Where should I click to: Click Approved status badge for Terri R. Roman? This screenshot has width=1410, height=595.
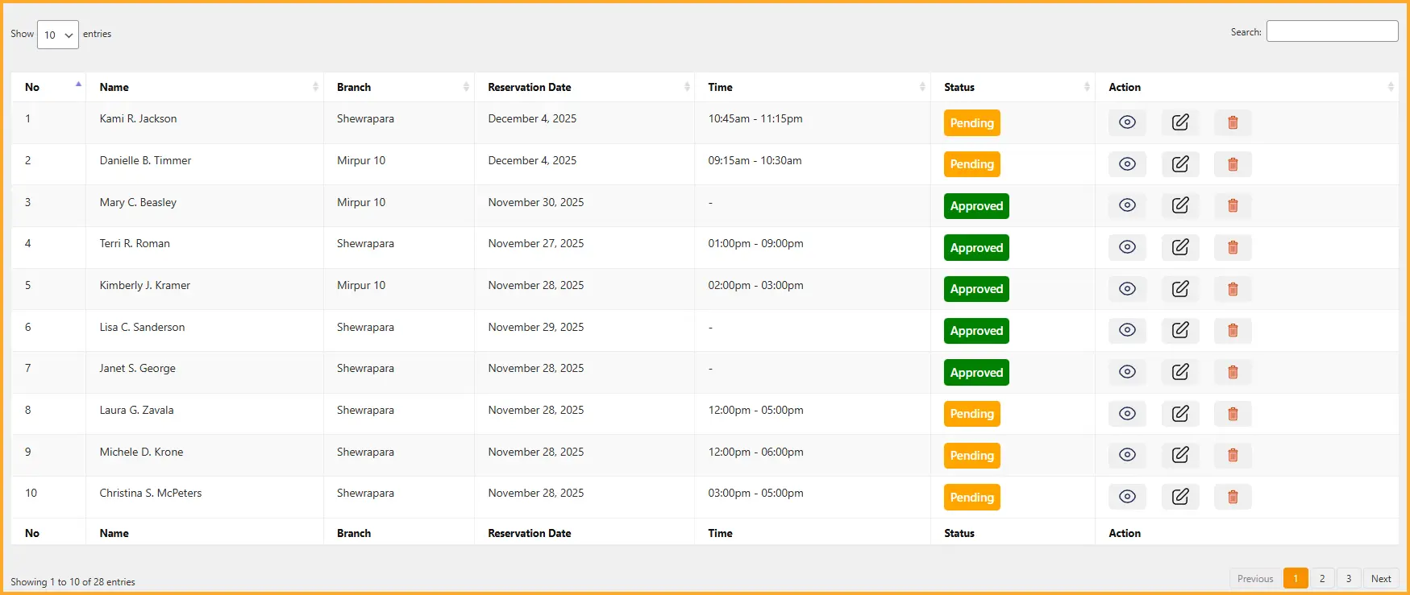point(976,248)
